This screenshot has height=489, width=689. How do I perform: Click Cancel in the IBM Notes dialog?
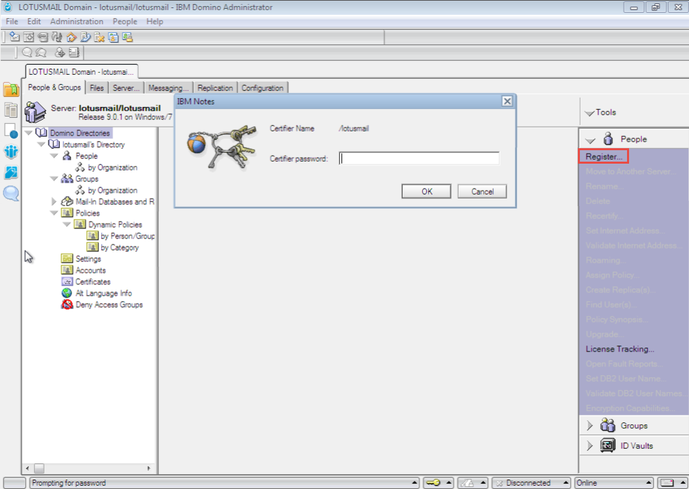coord(482,191)
